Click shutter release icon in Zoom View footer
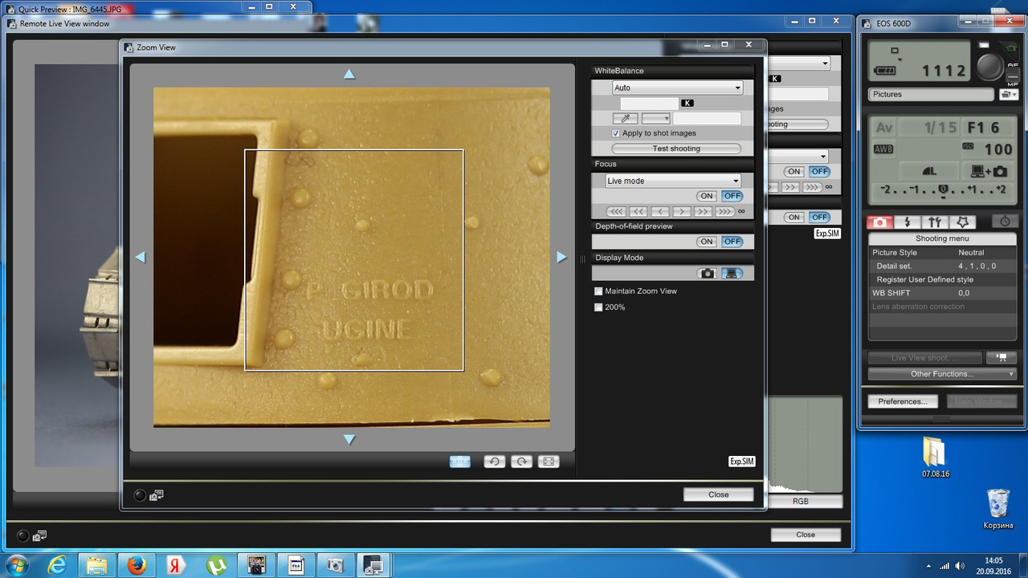Image resolution: width=1028 pixels, height=578 pixels. tap(140, 495)
